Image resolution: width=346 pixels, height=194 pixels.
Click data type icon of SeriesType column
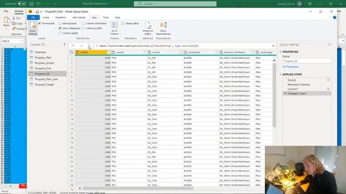[x=257, y=52]
